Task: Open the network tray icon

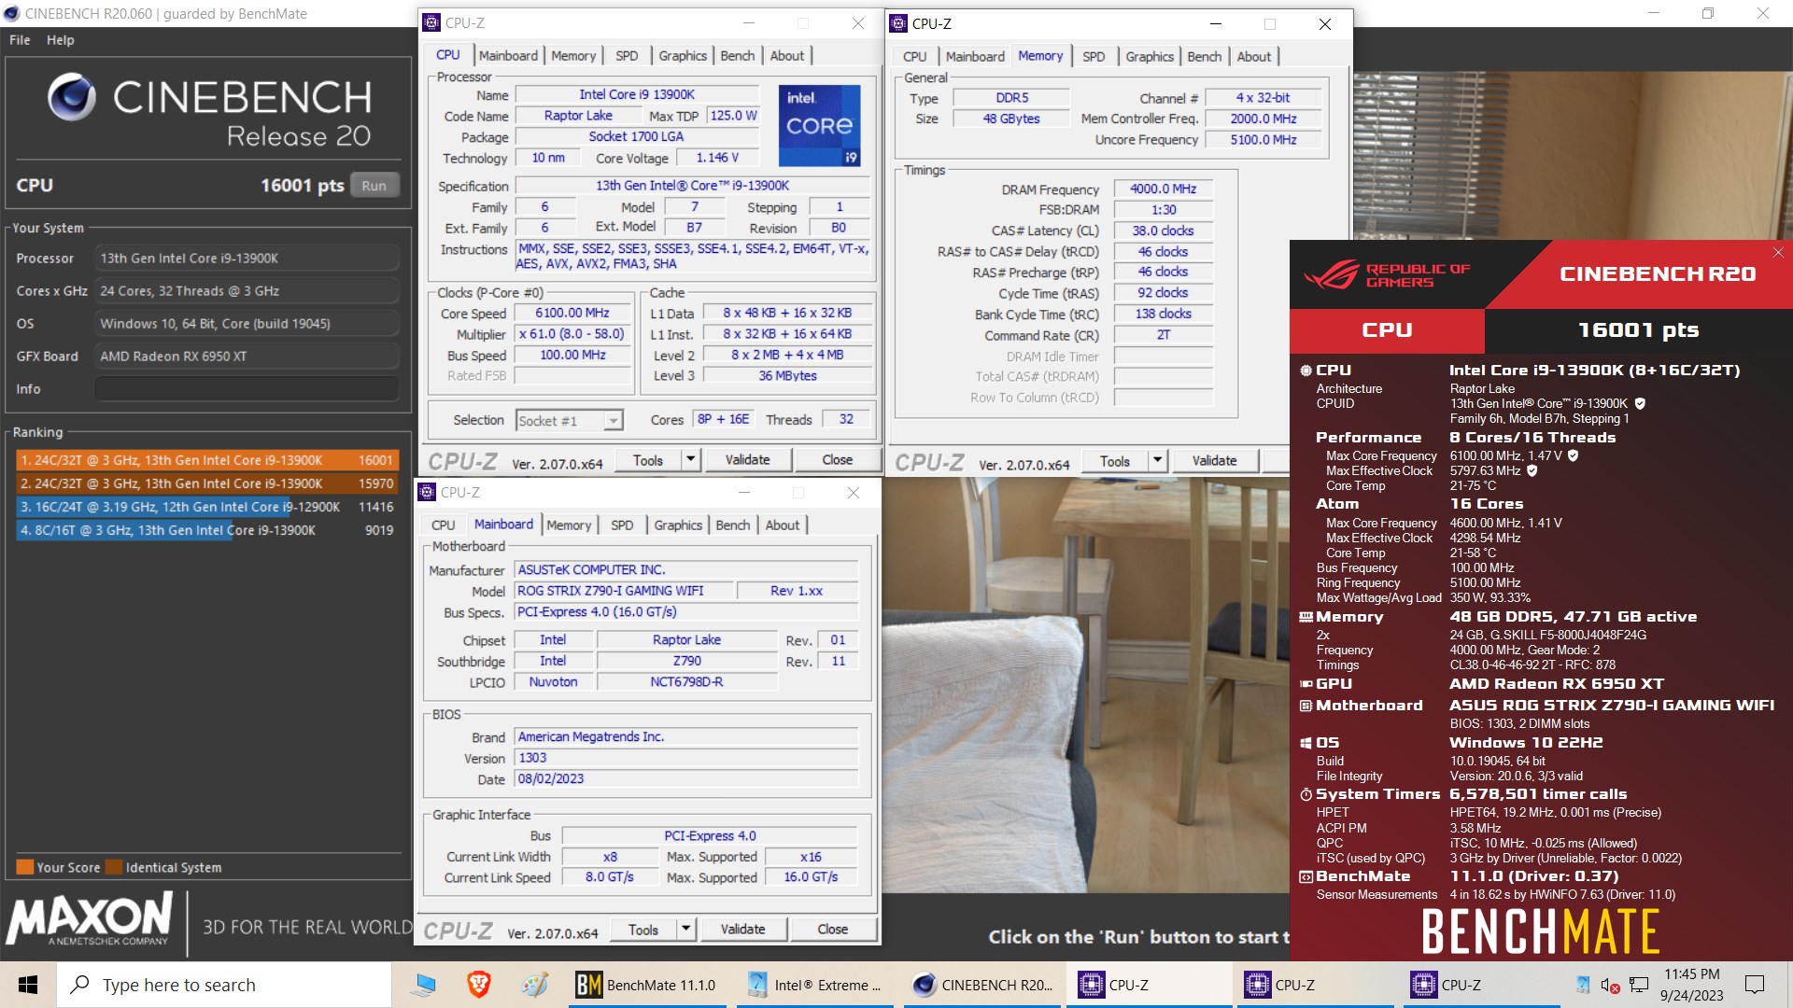Action: point(1639,985)
